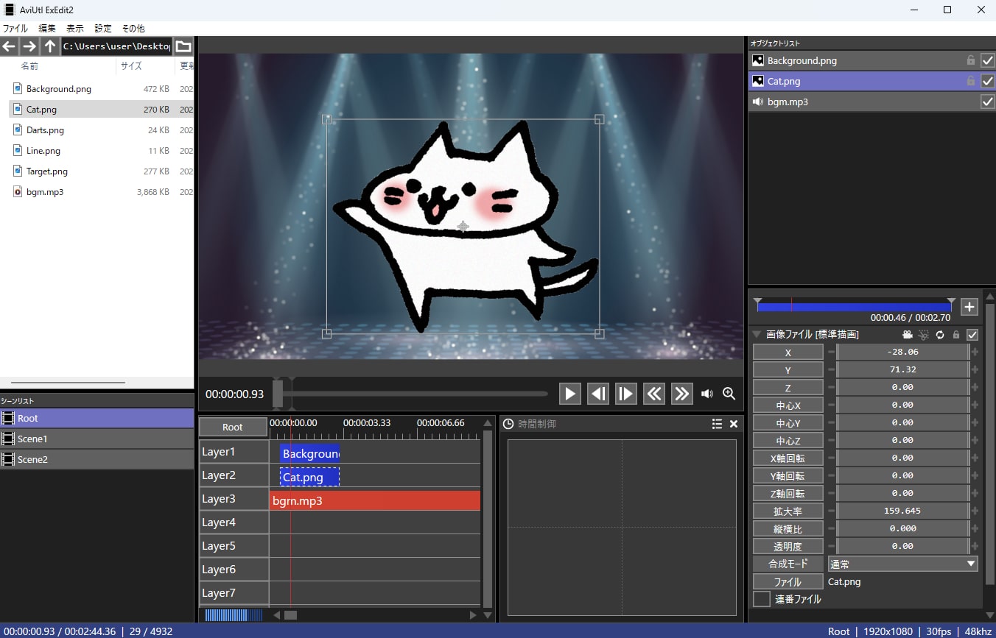Viewport: 996px width, 638px height.
Task: Open the blend mode (通常) dropdown
Action: coord(903,564)
